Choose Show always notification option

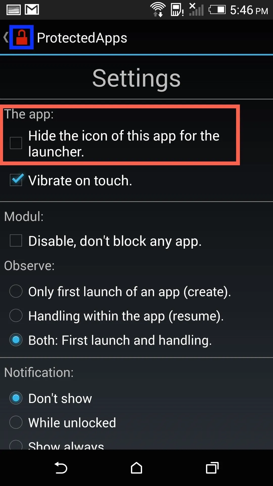[x=16, y=445]
